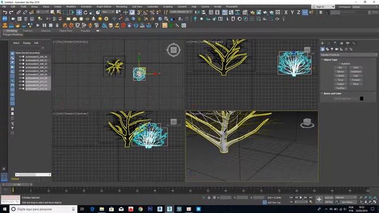Screen dimensions: 379x213
Task: Switch to the Freeform ribbon tab
Action: 27,31
